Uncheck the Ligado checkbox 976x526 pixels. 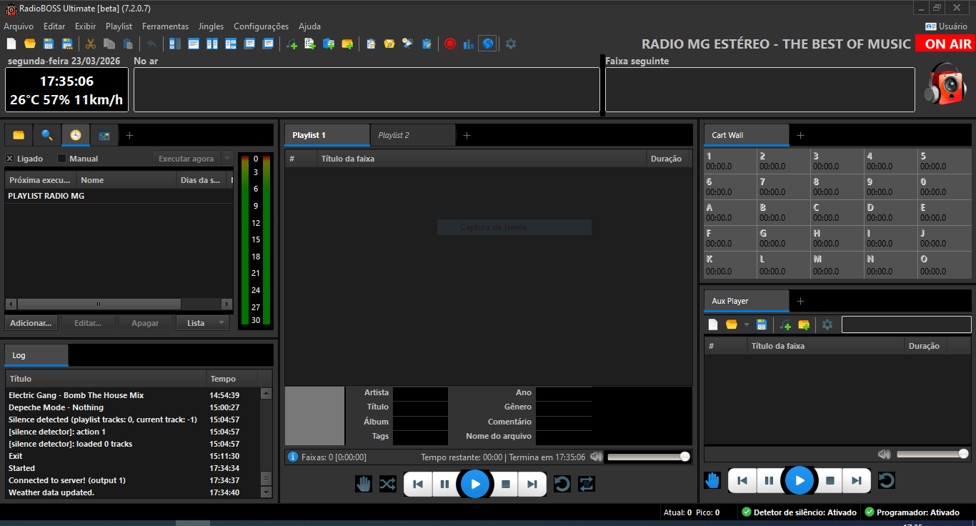pos(10,159)
